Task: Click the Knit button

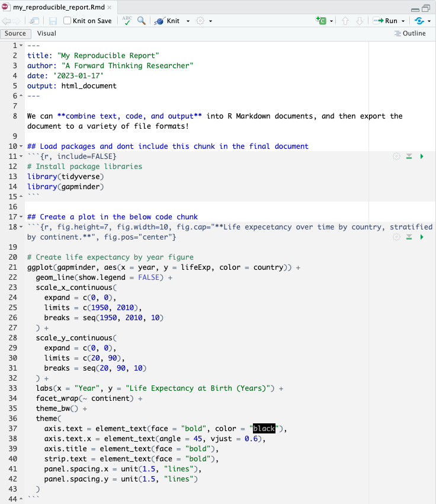Action: click(167, 21)
